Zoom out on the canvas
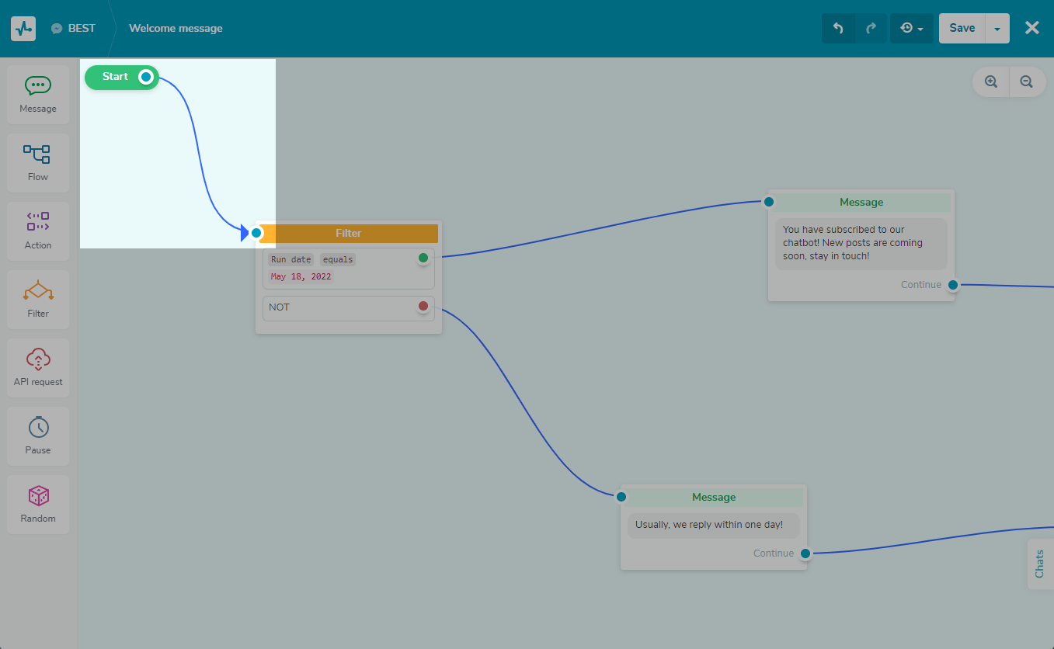This screenshot has height=649, width=1054. (1027, 82)
